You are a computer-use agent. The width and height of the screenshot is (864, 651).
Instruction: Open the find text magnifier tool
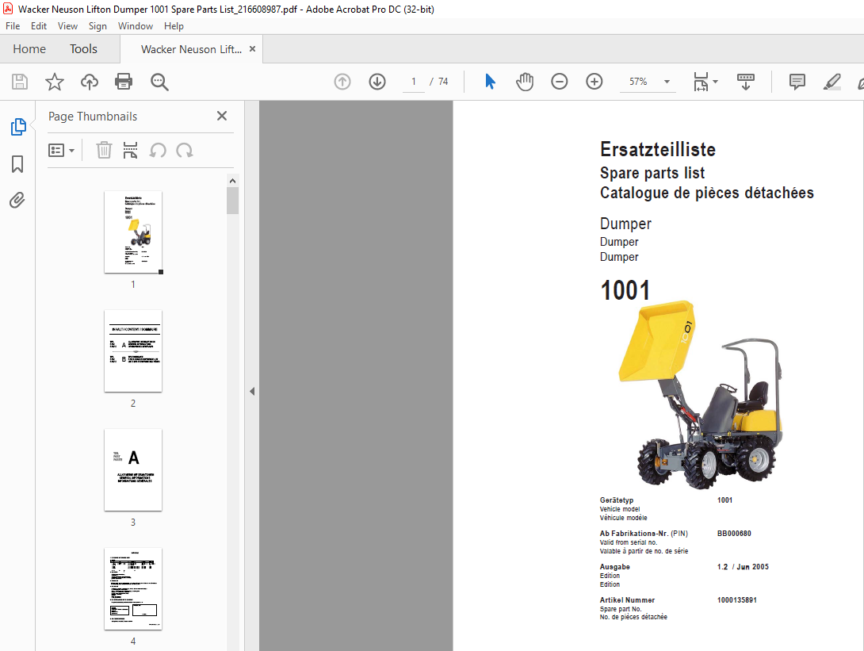point(159,82)
